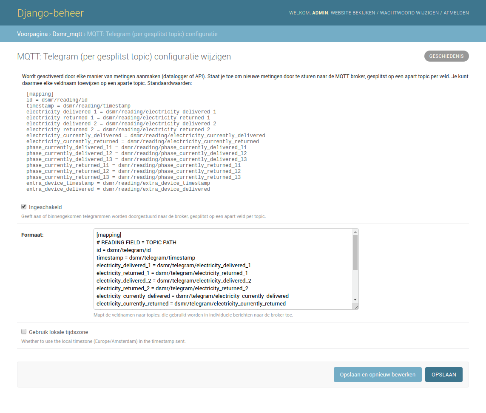Click the '# READING FIELD = TOPIC PATH' line
Screen dimensions: 486x413
(136, 243)
